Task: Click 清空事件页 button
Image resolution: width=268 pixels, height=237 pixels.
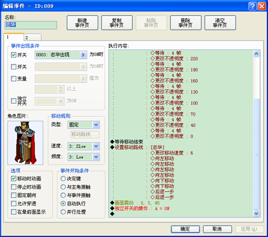Action: coord(220,23)
